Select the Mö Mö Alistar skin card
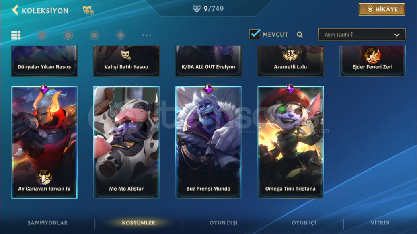Viewport: 417px width, 234px height. 126,142
